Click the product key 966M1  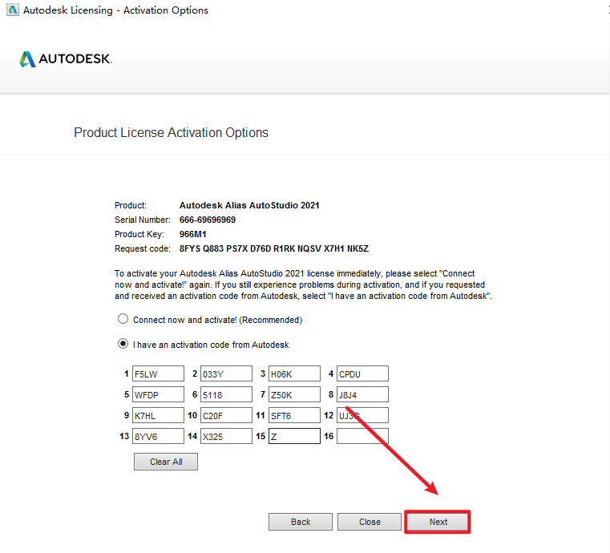[193, 234]
